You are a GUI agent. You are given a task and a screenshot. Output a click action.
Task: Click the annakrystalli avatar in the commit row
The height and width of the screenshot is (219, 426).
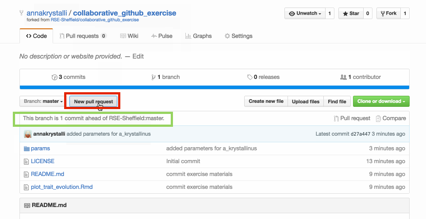tap(28, 134)
